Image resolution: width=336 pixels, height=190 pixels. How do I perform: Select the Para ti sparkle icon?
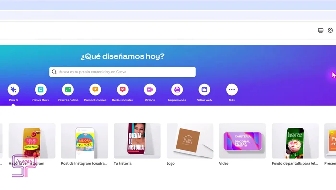13,89
